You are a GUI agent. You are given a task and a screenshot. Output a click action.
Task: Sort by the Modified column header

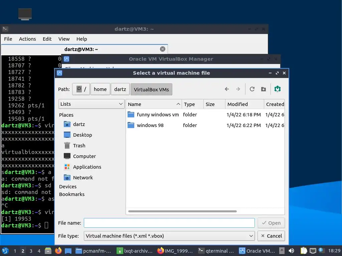[244, 104]
